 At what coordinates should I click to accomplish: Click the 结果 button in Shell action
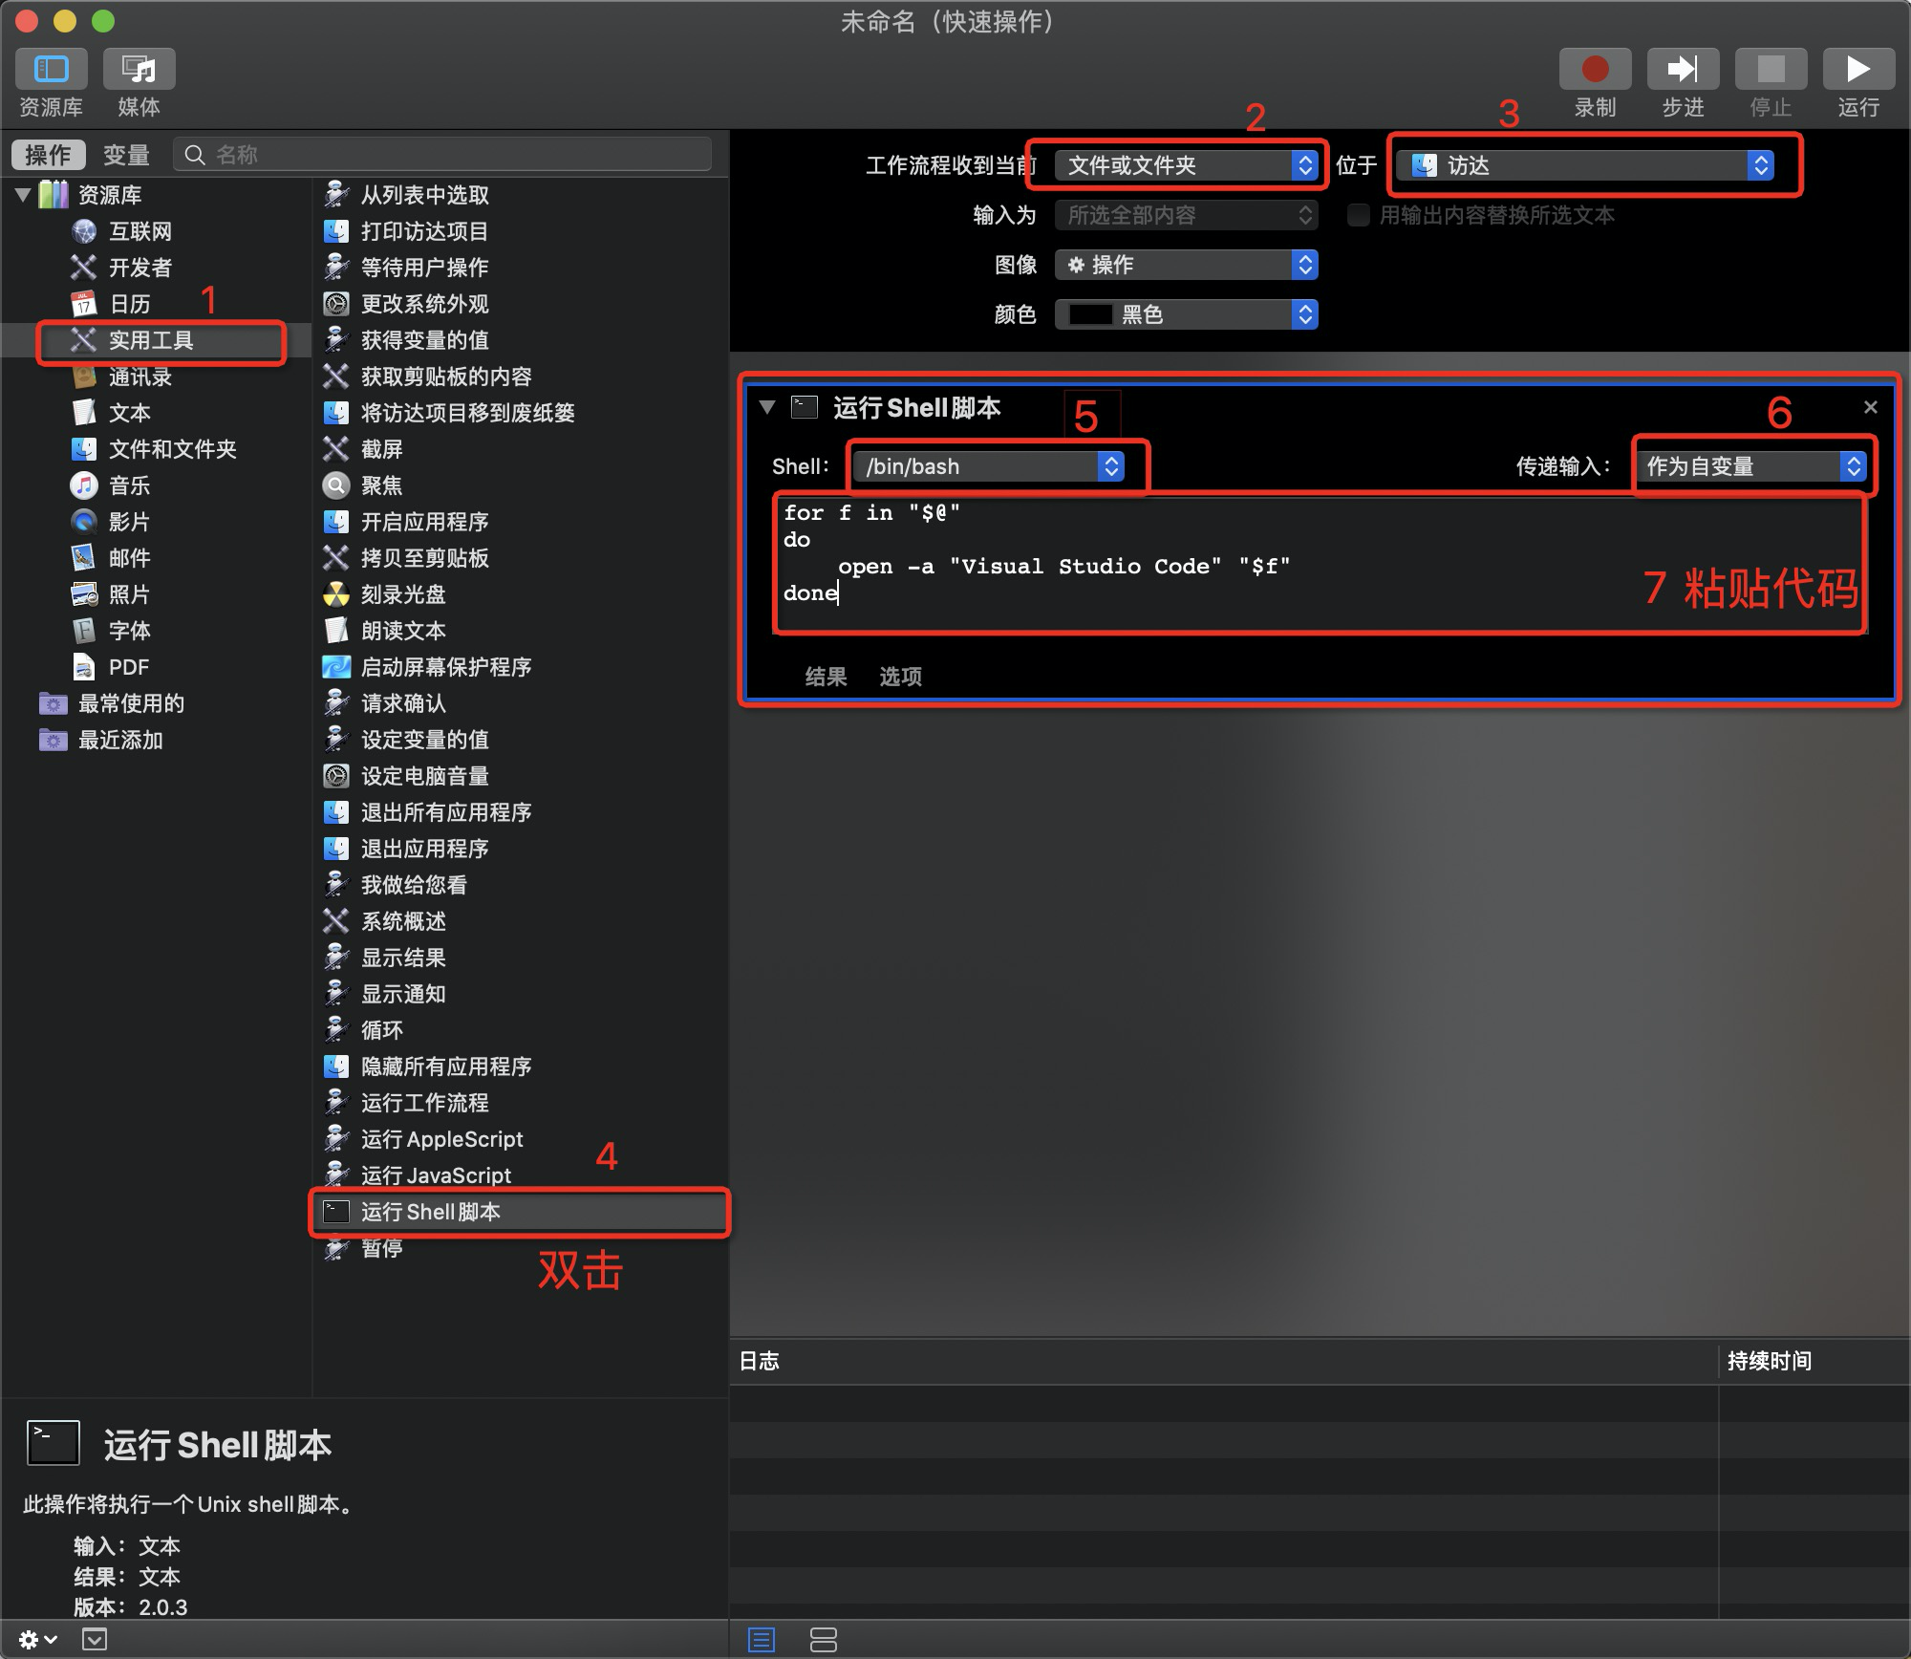(826, 677)
